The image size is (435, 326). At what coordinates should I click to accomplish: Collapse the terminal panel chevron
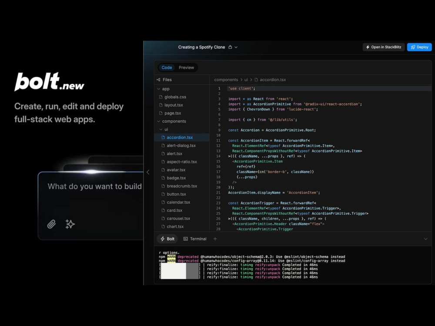(x=425, y=239)
